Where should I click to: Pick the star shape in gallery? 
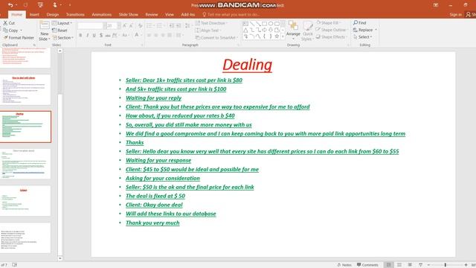click(x=277, y=36)
